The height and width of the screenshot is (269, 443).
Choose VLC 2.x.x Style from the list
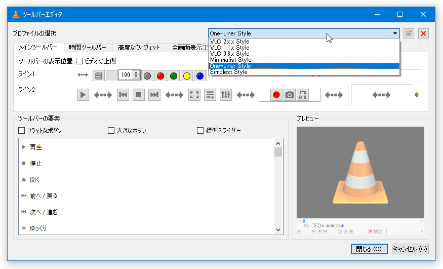click(304, 42)
